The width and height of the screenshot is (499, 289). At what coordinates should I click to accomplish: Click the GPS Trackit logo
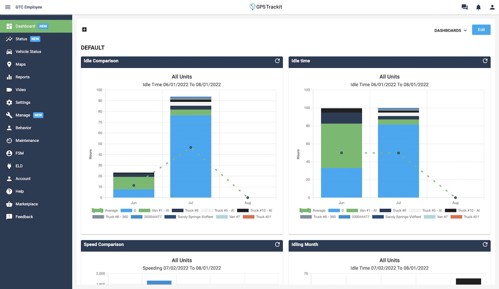coord(266,7)
